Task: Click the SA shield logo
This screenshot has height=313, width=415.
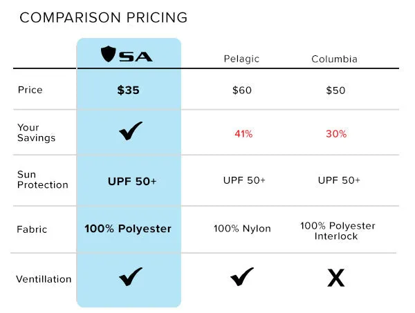Action: 127,54
